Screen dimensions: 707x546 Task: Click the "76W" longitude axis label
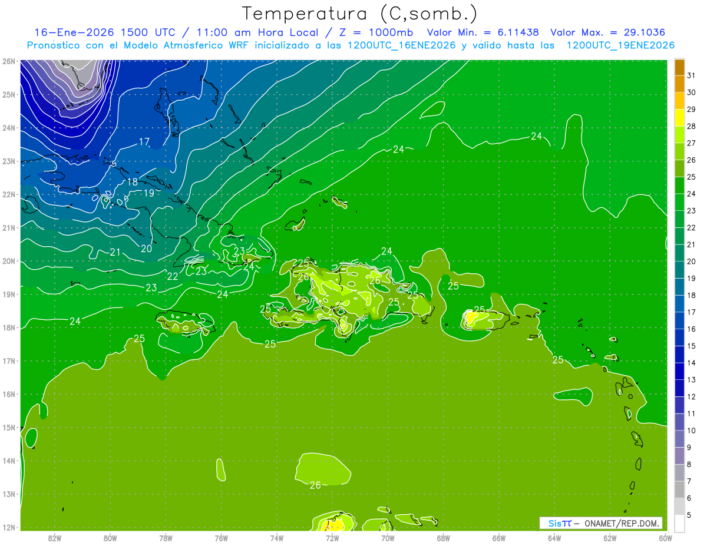tap(221, 538)
